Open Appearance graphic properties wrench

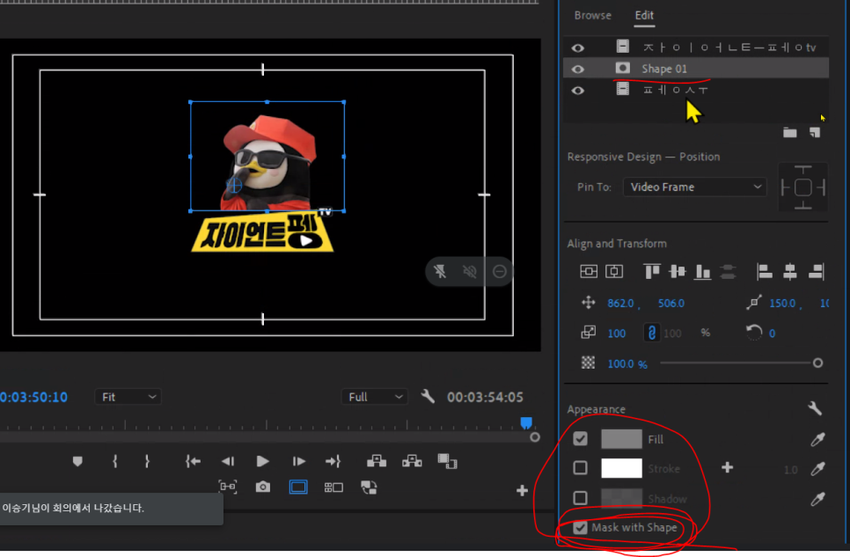click(815, 408)
